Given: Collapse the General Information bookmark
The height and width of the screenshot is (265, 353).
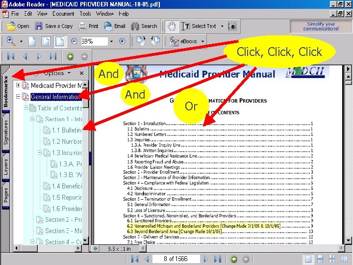Looking at the screenshot, I should coord(18,97).
